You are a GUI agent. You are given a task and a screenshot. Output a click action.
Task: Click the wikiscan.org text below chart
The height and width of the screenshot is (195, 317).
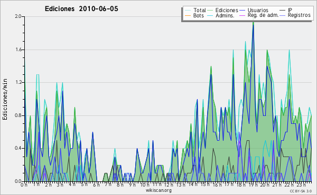[158, 190]
